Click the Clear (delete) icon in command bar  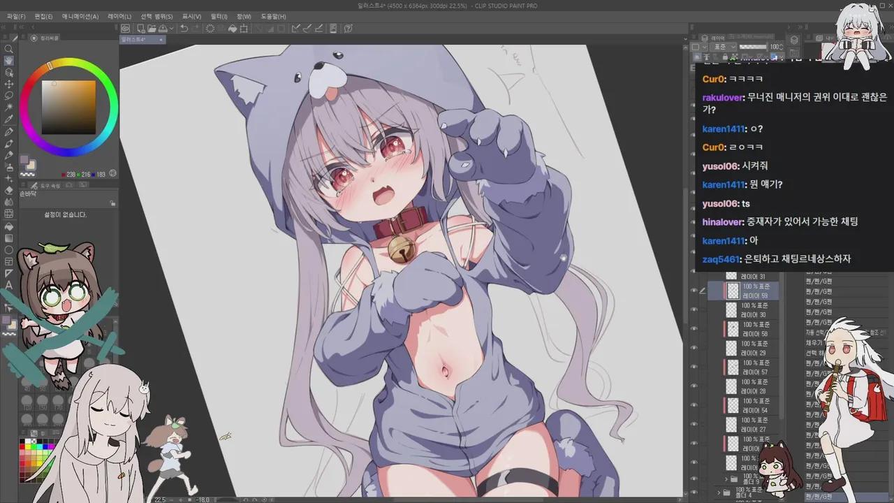click(x=210, y=29)
